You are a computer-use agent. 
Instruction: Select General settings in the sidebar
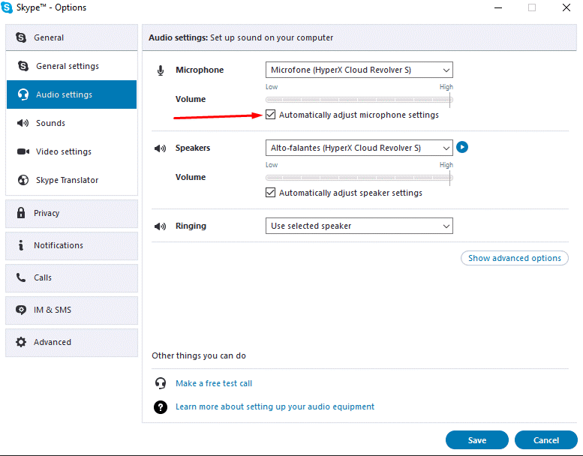click(71, 66)
